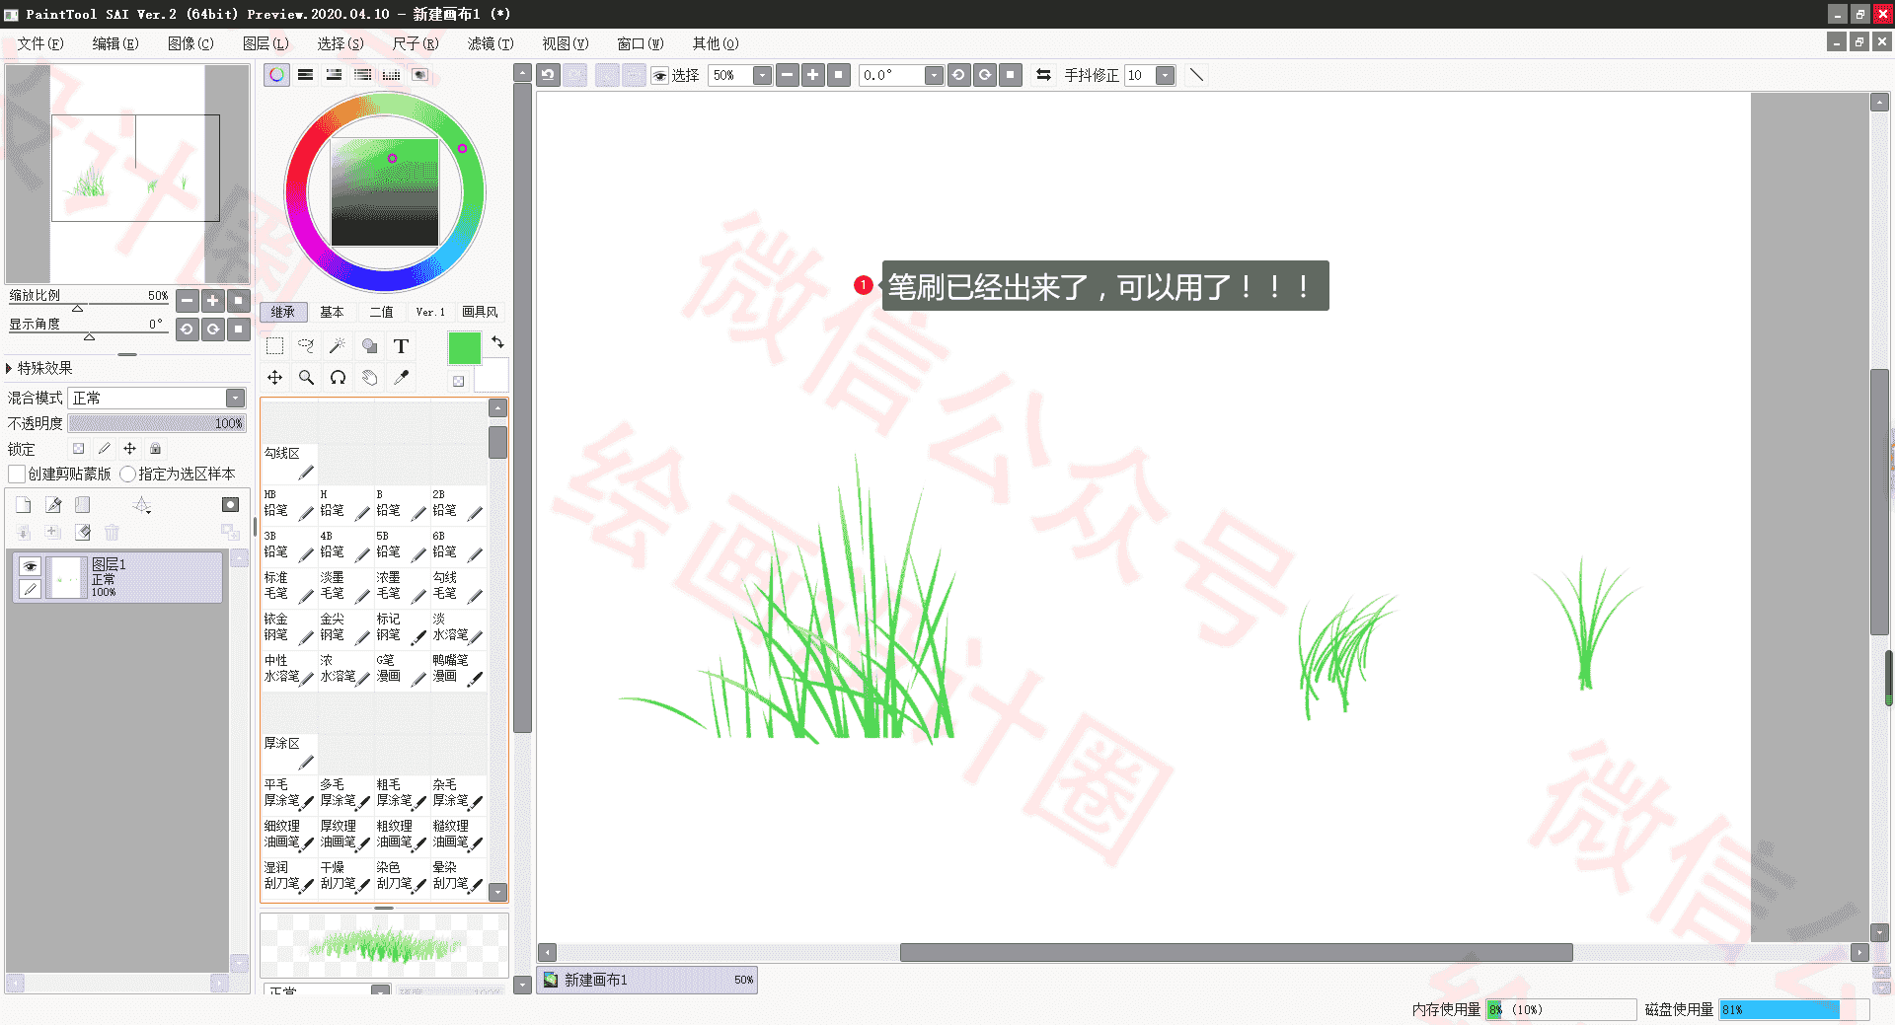Select the Text tool (T)
This screenshot has width=1895, height=1025.
tap(401, 346)
